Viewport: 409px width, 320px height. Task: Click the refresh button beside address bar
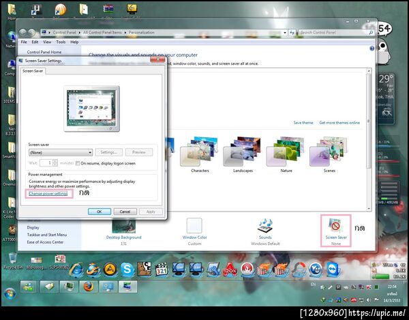click(x=292, y=33)
